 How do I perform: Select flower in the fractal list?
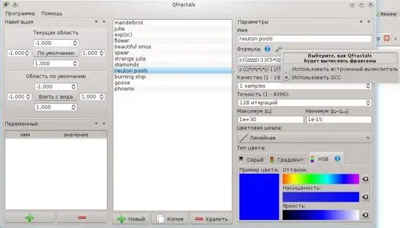[172, 41]
